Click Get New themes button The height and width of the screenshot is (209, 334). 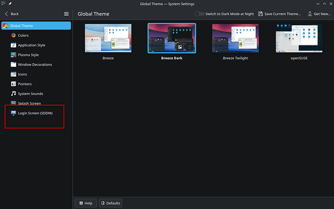[x=319, y=14]
